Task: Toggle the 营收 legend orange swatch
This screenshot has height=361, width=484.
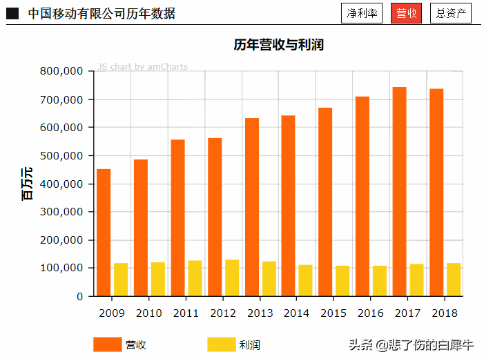Action: click(x=108, y=344)
